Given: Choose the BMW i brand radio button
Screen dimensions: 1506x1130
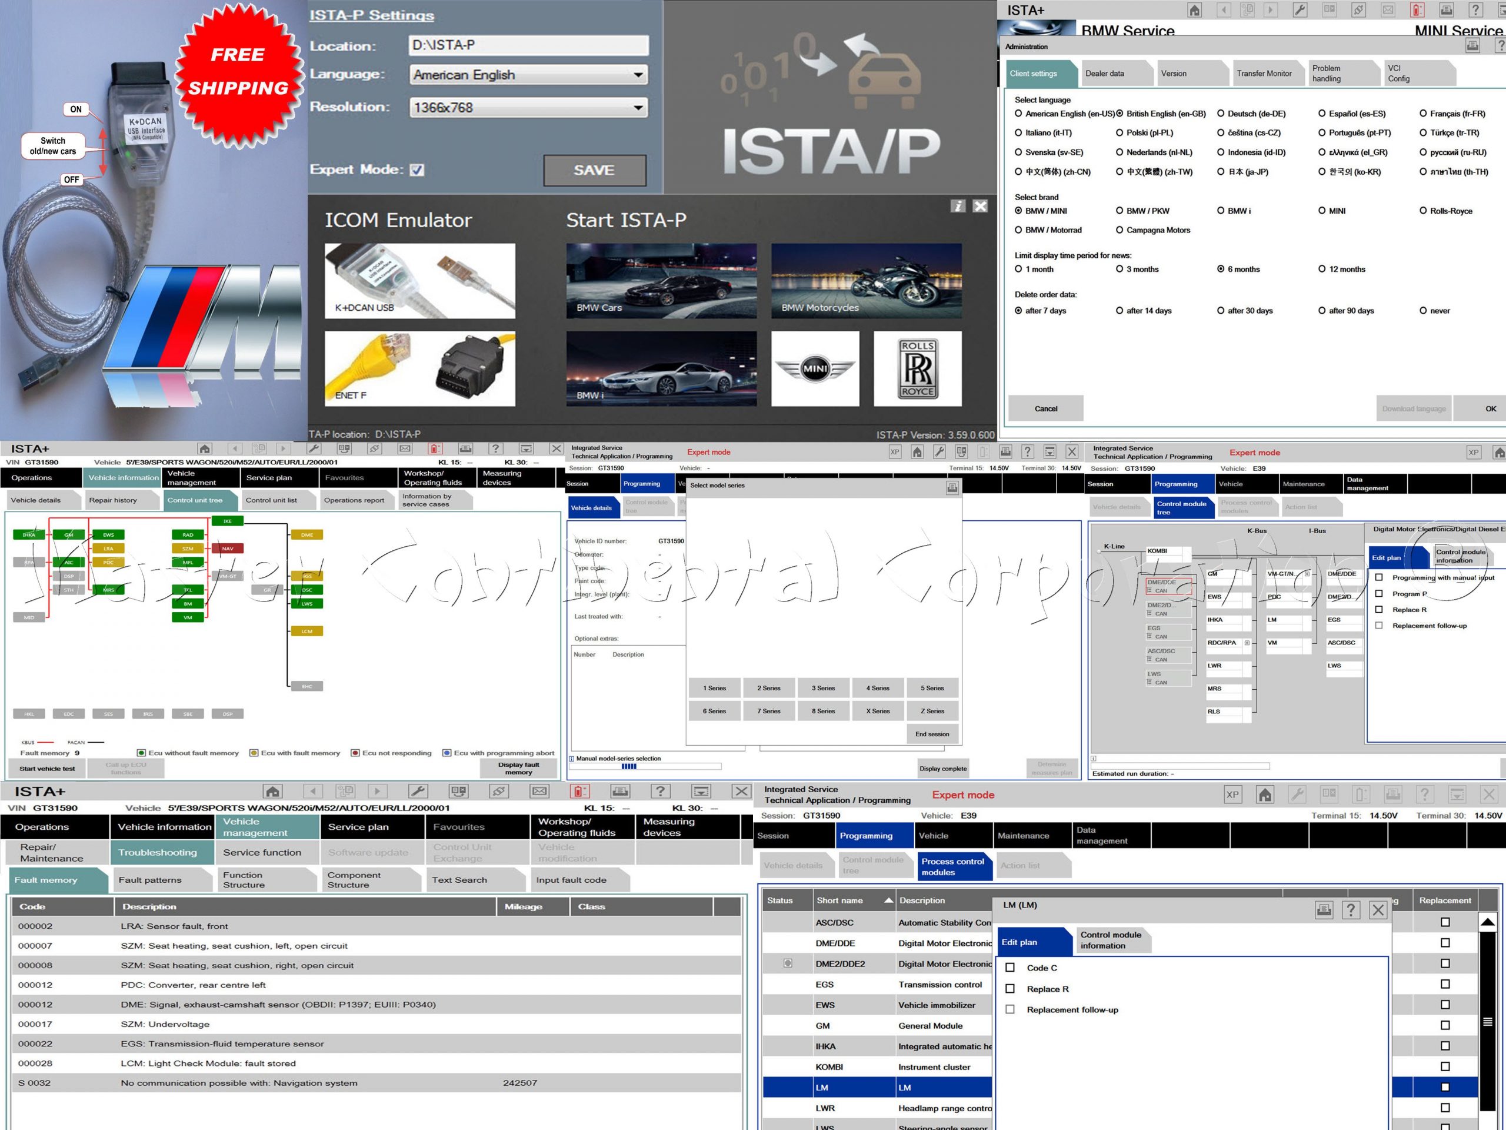Looking at the screenshot, I should pos(1221,211).
